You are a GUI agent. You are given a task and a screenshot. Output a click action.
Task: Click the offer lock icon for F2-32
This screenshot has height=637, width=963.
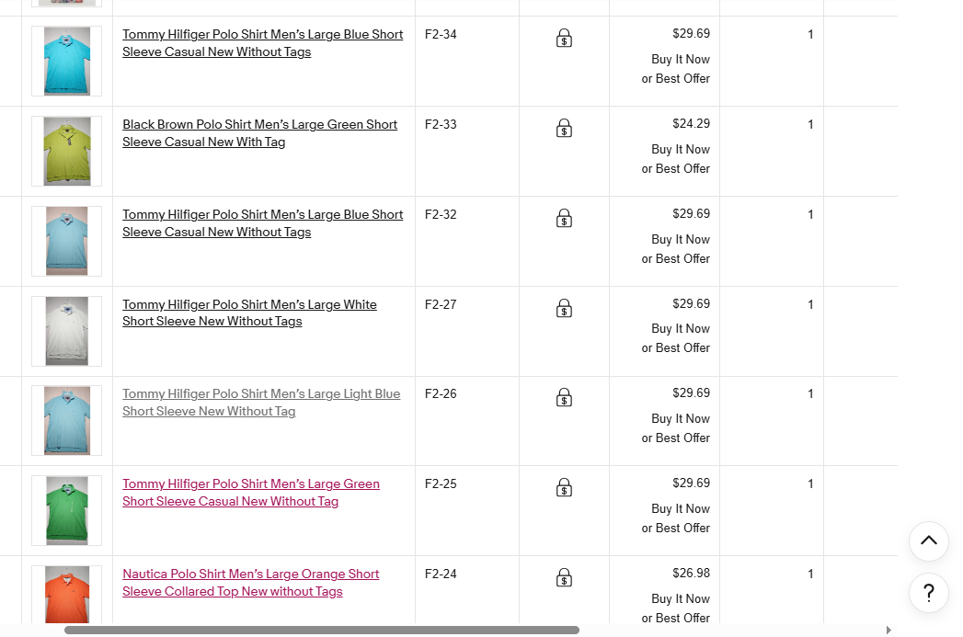pos(565,219)
